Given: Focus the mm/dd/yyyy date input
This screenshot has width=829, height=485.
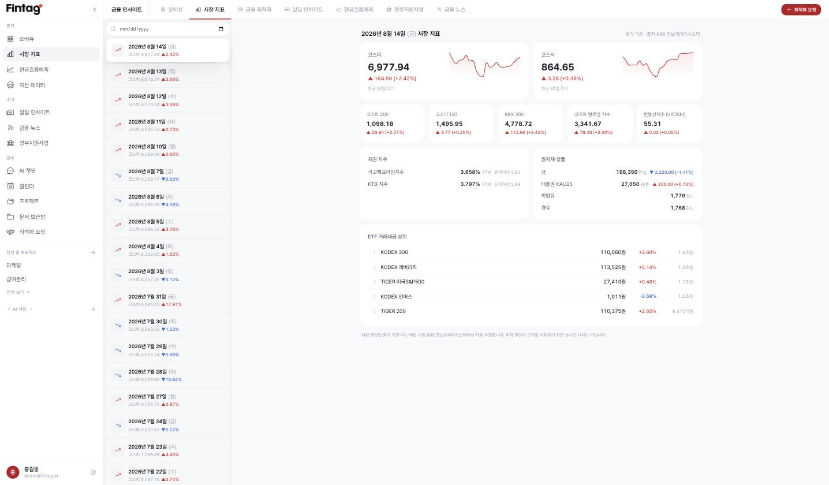Looking at the screenshot, I should coord(167,29).
